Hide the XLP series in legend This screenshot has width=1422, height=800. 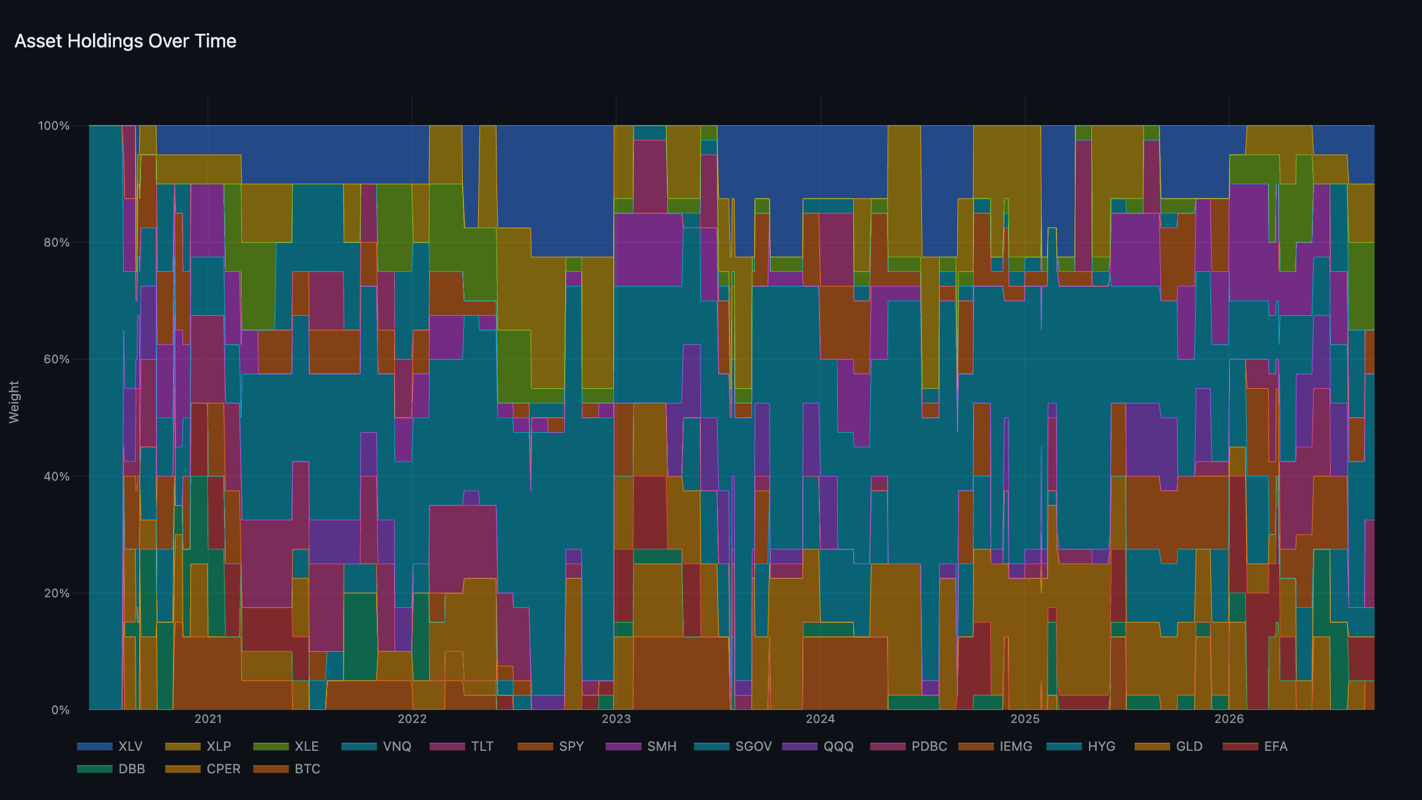click(x=198, y=746)
